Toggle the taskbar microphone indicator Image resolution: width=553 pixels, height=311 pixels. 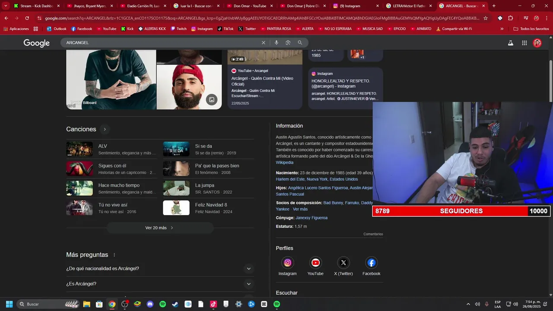click(x=487, y=304)
